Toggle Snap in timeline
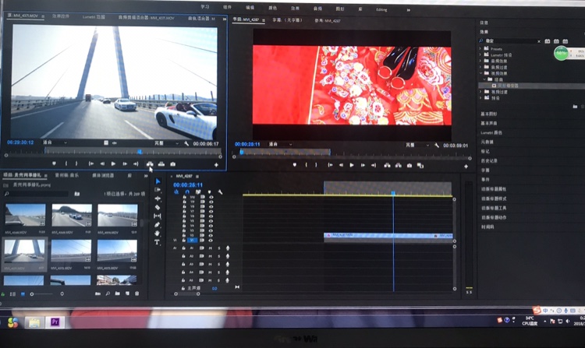Viewport: 585px width, 348px height. coord(187,192)
